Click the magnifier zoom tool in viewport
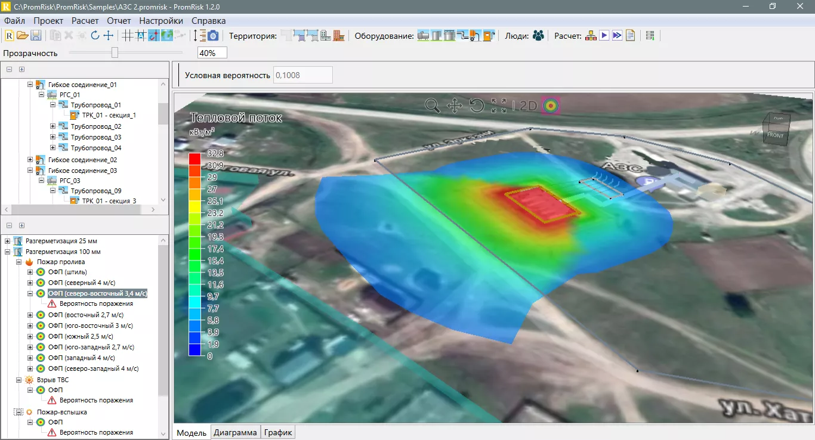This screenshot has height=440, width=815. point(432,106)
